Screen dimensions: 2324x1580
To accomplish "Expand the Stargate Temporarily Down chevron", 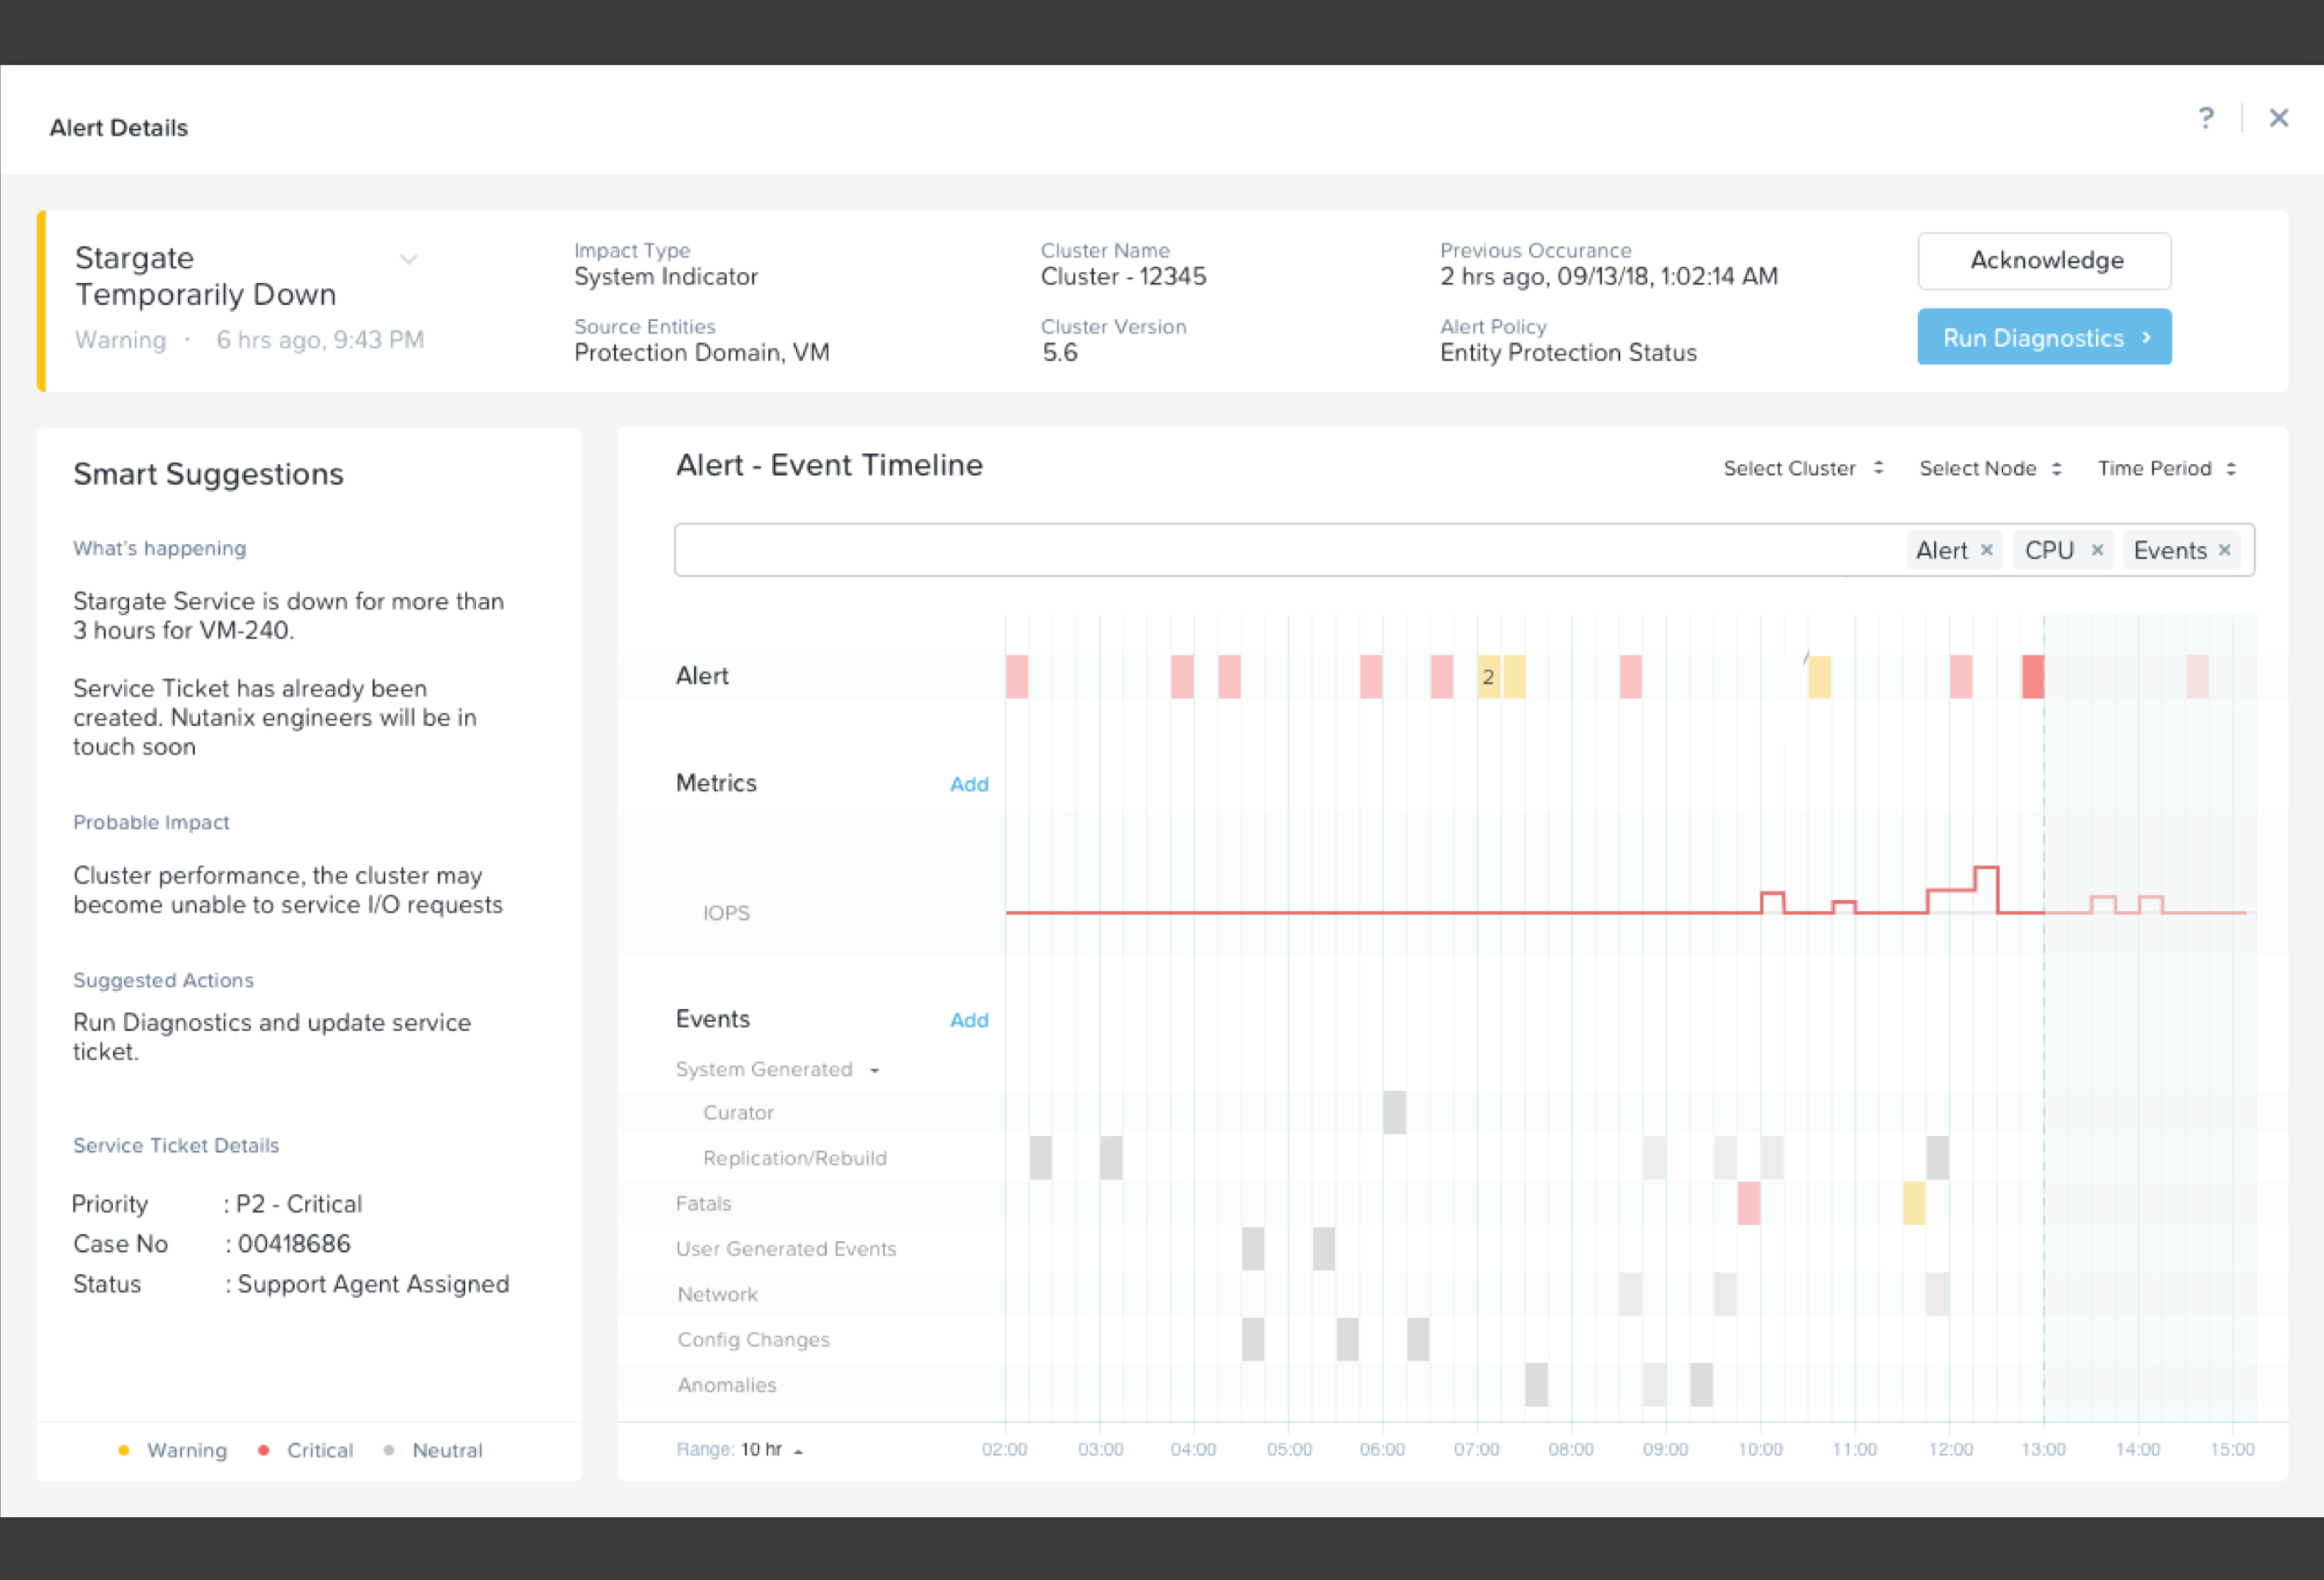I will pos(408,260).
